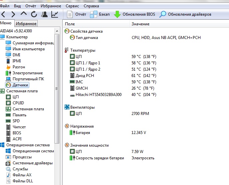The image size is (229, 185).
Task: Select the Тип датчика row
Action: point(135,38)
